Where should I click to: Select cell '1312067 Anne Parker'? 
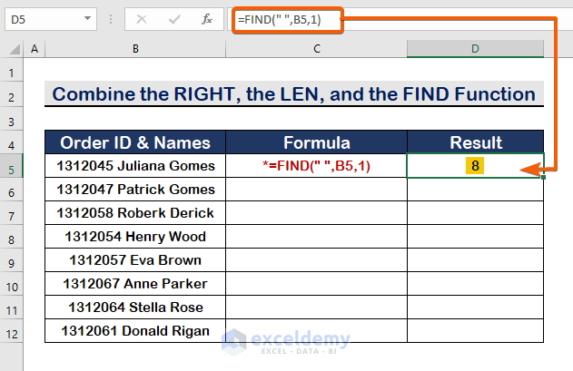point(135,283)
